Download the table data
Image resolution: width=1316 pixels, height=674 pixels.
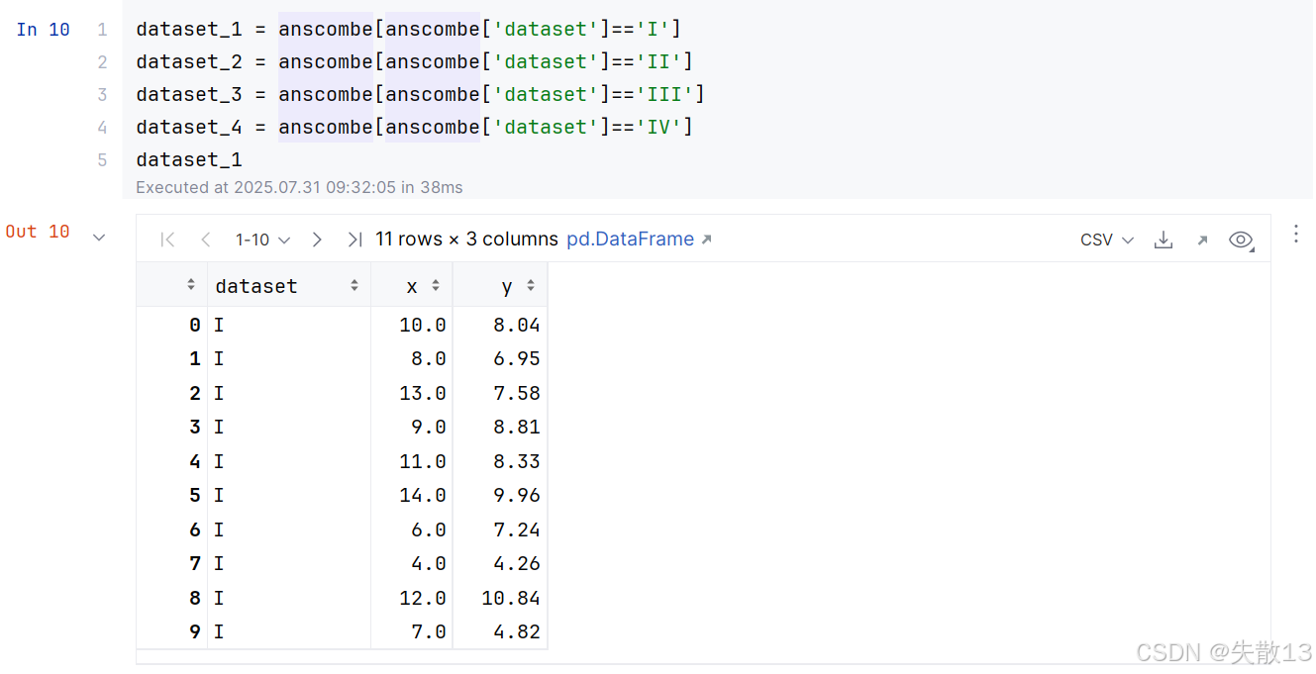coord(1164,240)
